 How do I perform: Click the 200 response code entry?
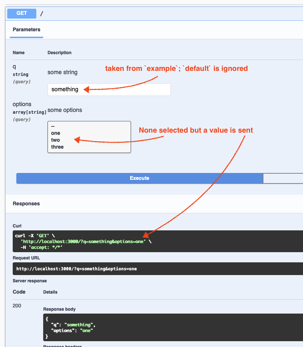click(17, 306)
